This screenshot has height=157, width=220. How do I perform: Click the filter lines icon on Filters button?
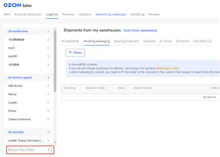click(70, 53)
